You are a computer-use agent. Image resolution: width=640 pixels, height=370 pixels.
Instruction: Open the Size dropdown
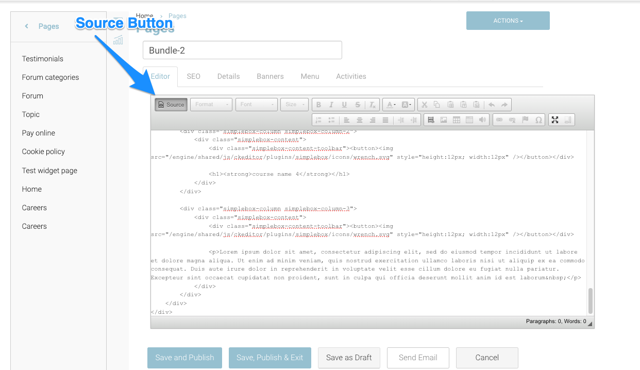click(294, 105)
